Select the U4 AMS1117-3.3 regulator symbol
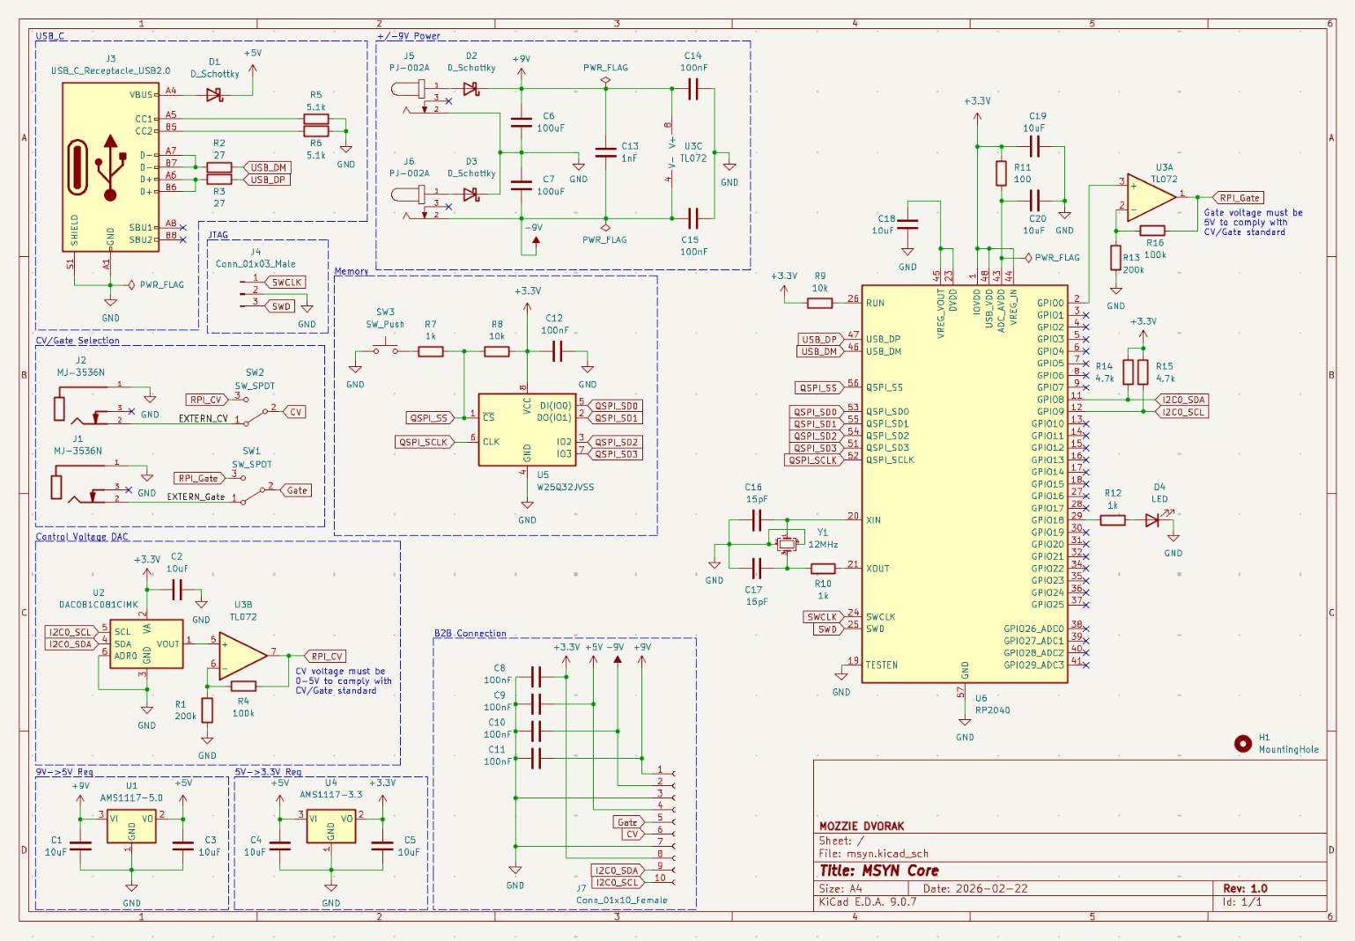This screenshot has width=1355, height=941. tap(331, 827)
